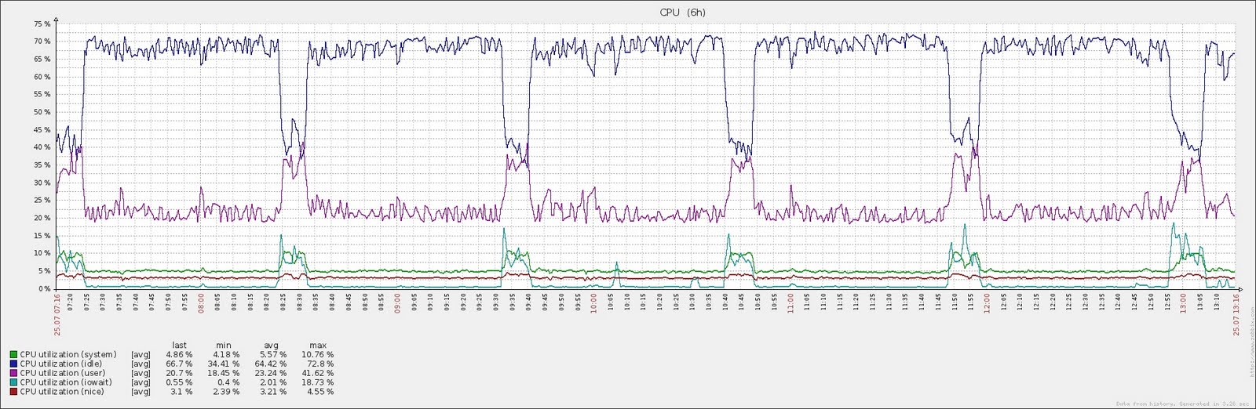Viewport: 1256px width, 409px height.
Task: Select the 'CPU (6h)' graph title
Action: point(682,13)
